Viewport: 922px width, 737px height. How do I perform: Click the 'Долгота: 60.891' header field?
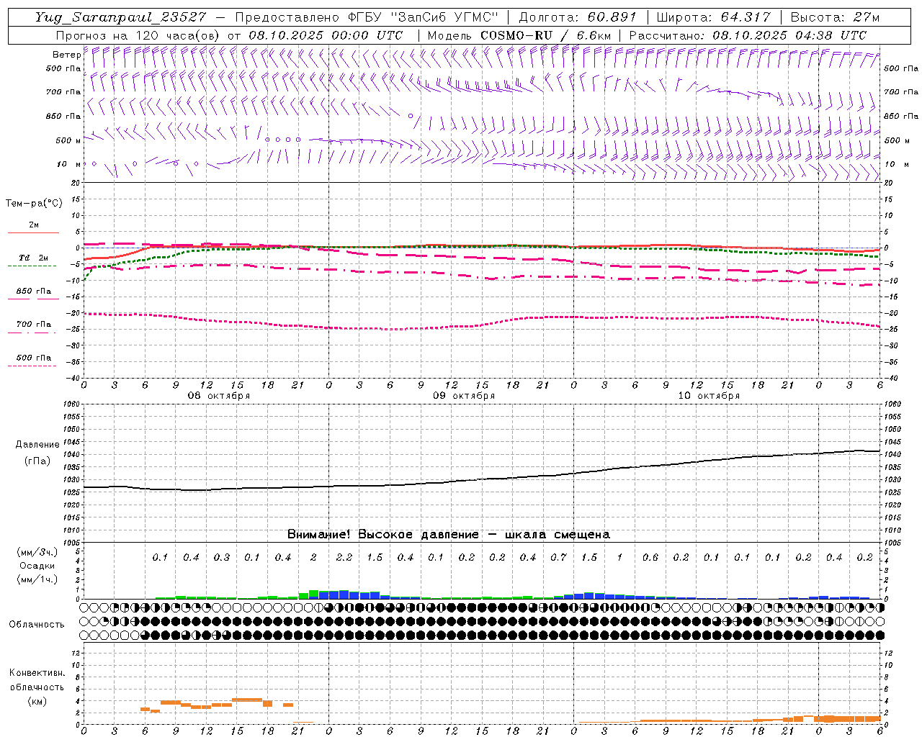point(578,17)
